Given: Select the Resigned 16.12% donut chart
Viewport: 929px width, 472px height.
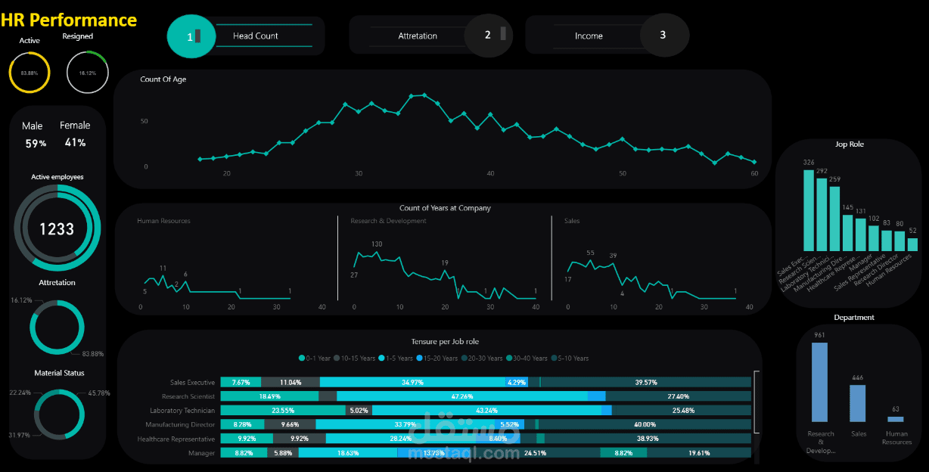Looking at the screenshot, I should pyautogui.click(x=88, y=73).
